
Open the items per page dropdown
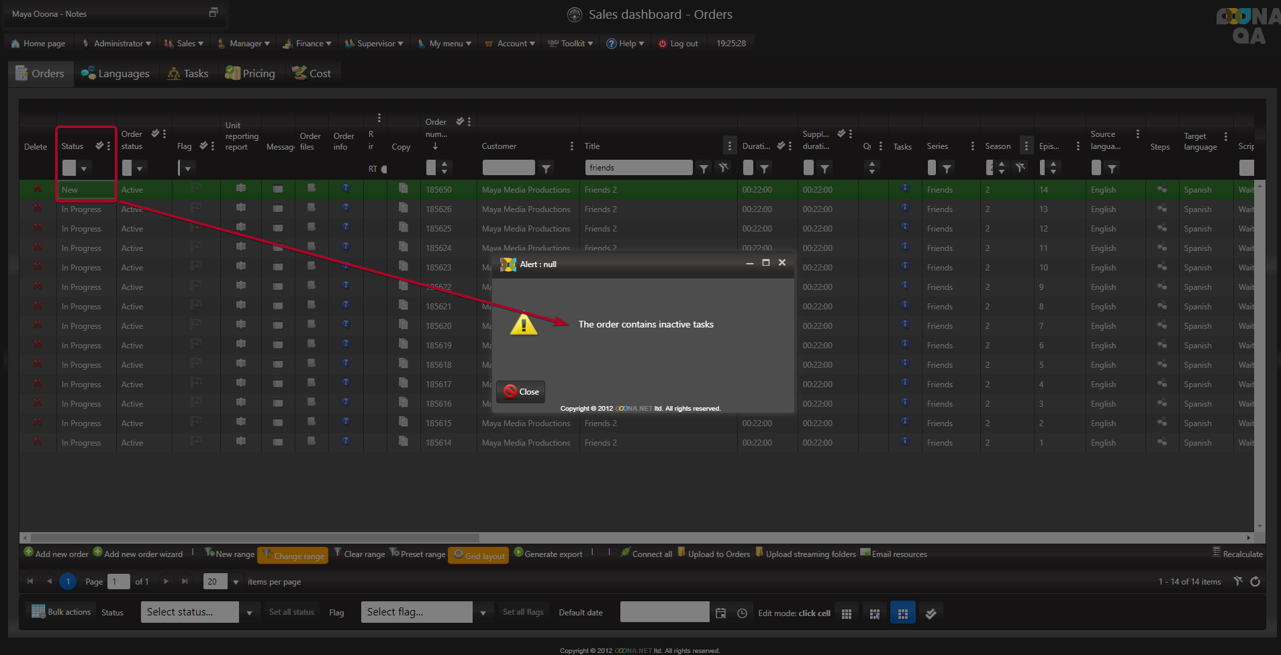click(x=236, y=582)
